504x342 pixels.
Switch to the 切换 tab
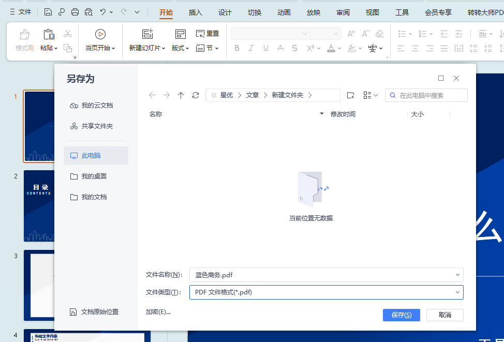point(255,12)
